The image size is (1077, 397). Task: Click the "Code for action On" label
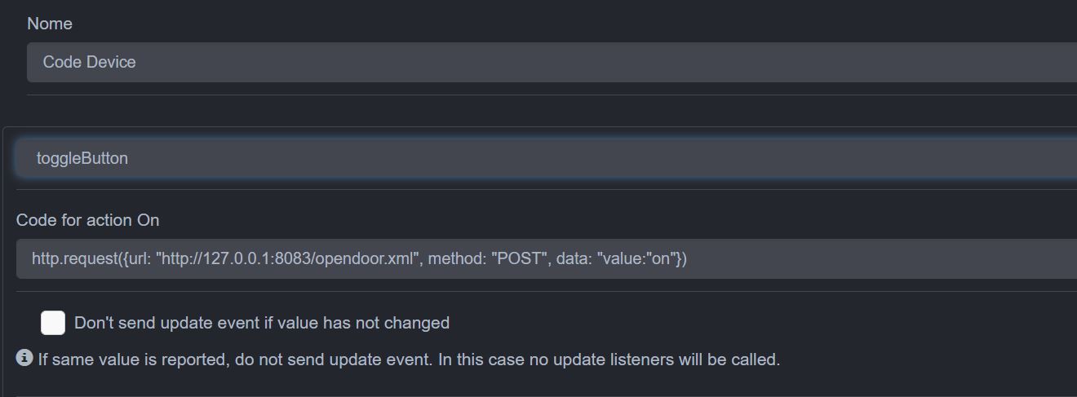click(87, 220)
